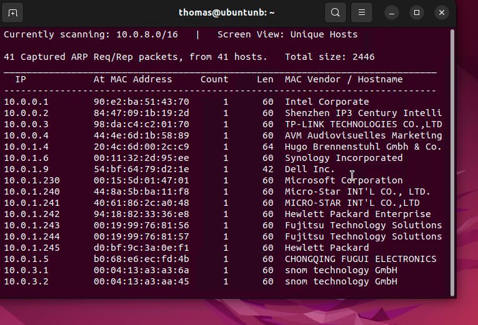478x325 pixels.
Task: Click vendor 'Shenzhen IP3 Century Intelli'
Action: [x=364, y=113]
